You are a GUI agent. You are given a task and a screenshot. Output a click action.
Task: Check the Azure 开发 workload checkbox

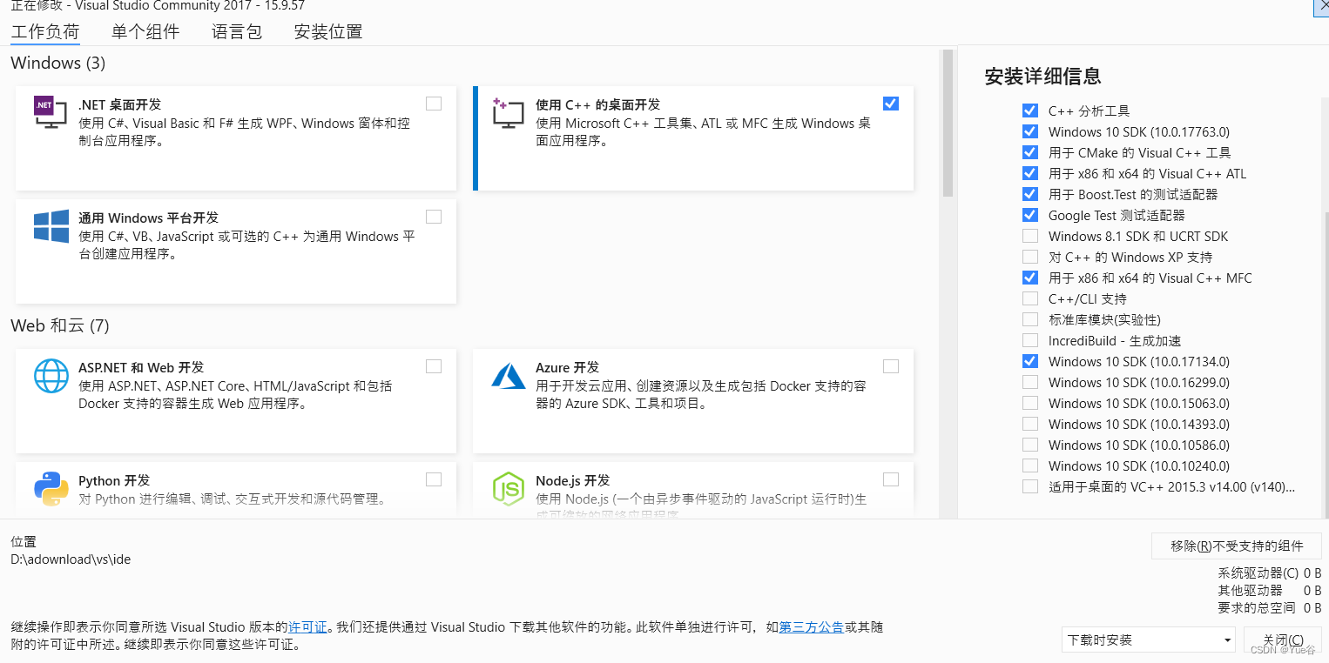point(890,366)
